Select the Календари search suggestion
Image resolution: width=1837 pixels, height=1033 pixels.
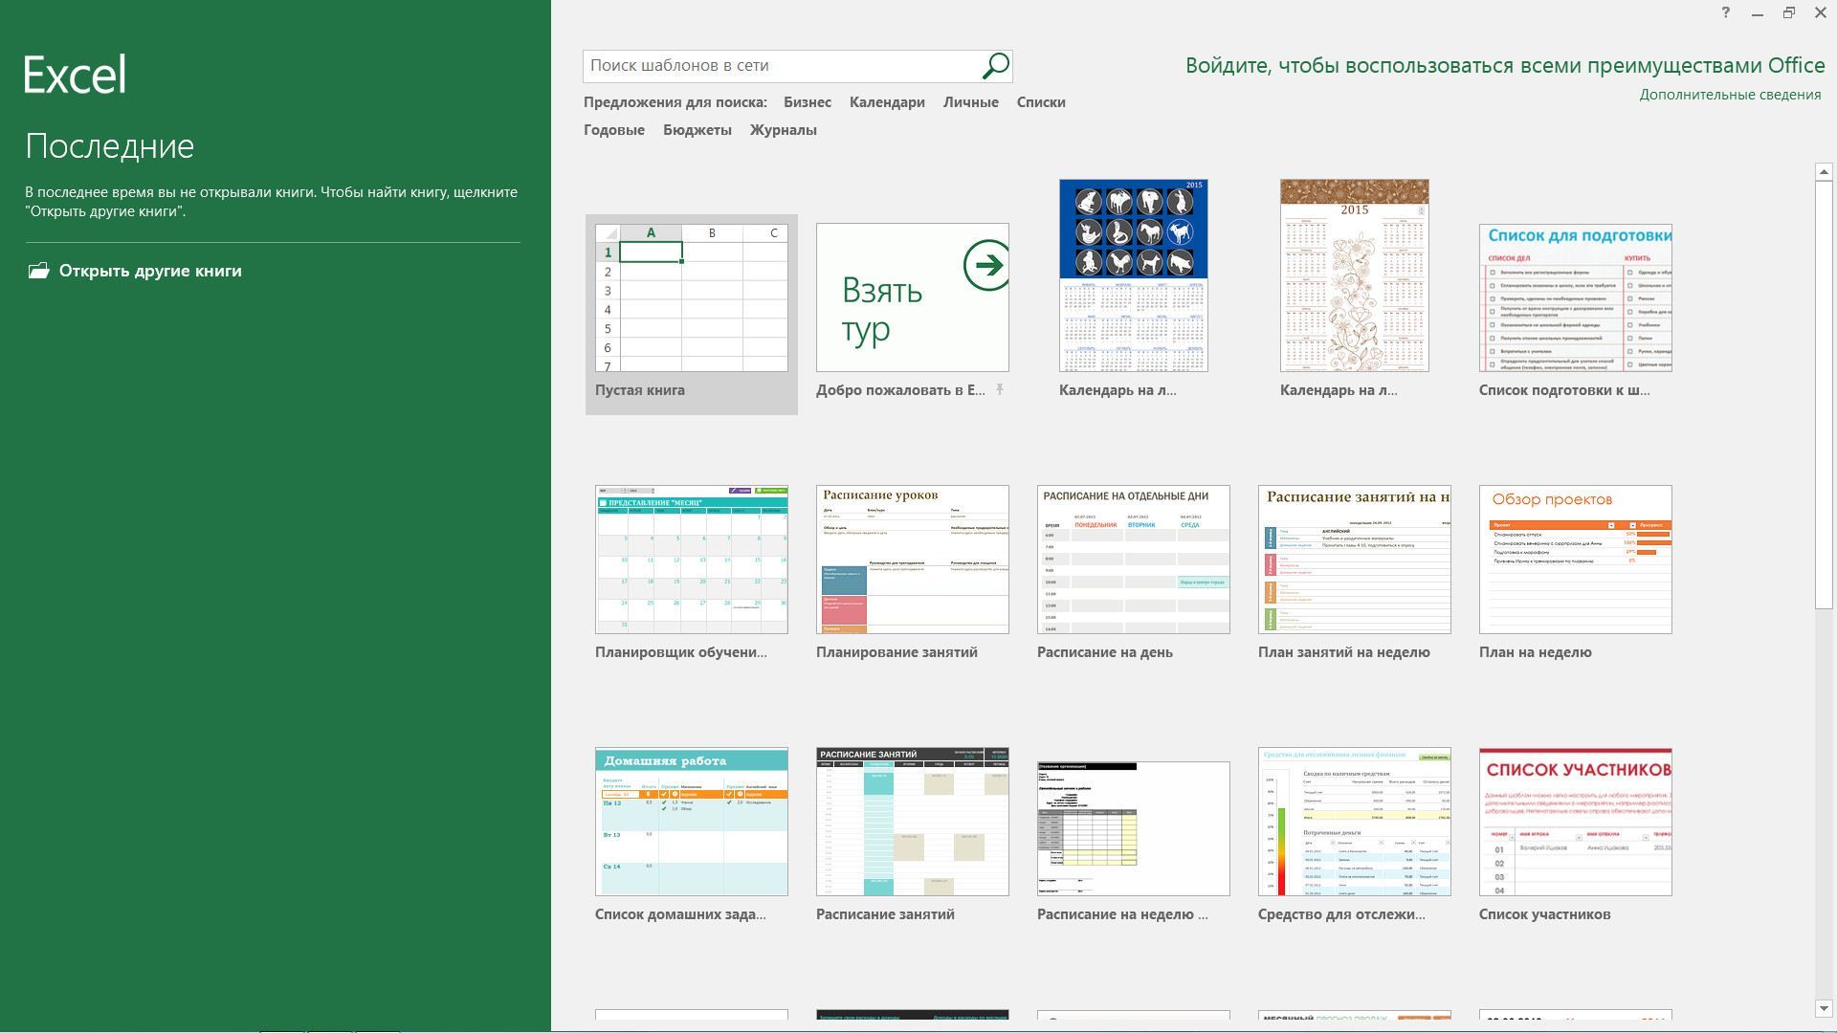click(x=887, y=102)
